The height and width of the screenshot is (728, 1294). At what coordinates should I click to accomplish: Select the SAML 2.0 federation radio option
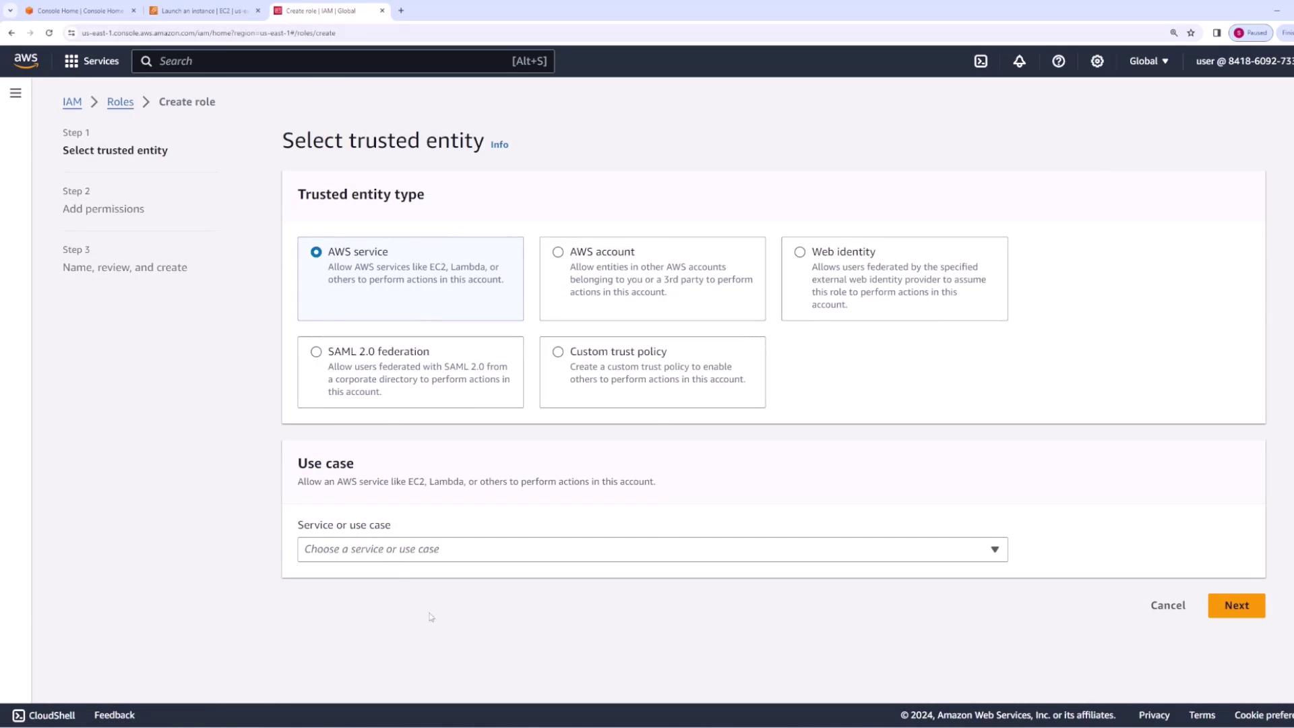point(316,352)
